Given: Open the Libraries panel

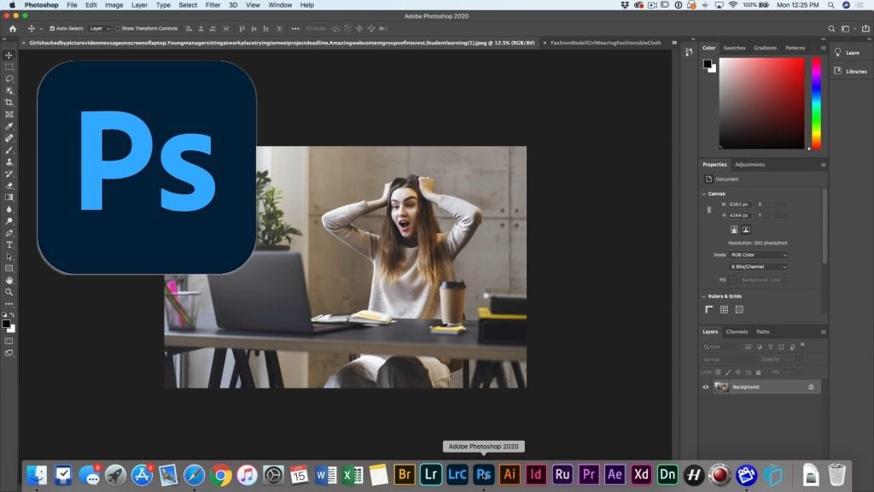Looking at the screenshot, I should pos(850,72).
